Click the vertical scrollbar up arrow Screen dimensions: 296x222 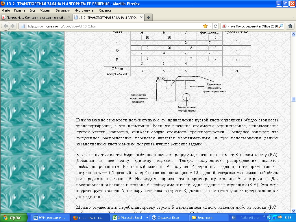click(294, 34)
